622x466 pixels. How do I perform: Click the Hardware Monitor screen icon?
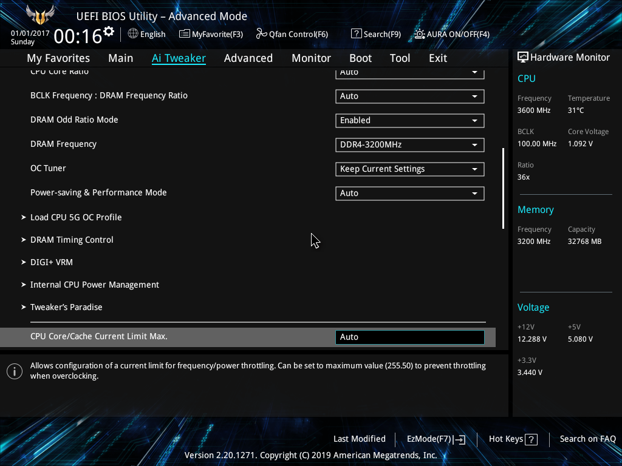pos(523,58)
